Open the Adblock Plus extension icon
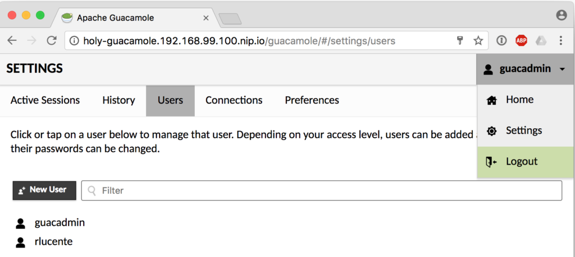This screenshot has width=575, height=257. point(521,40)
